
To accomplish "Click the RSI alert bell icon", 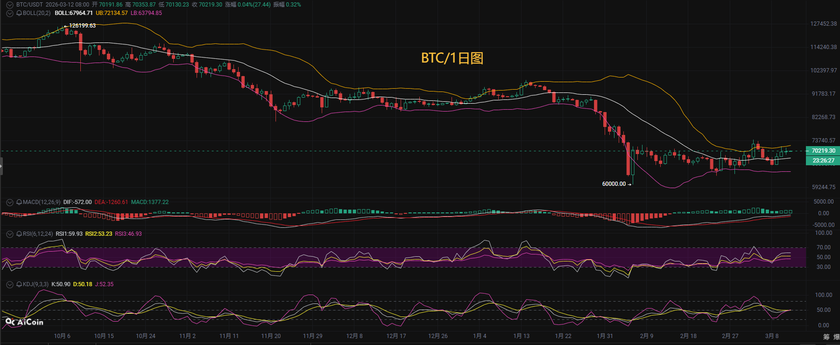I will [x=19, y=234].
